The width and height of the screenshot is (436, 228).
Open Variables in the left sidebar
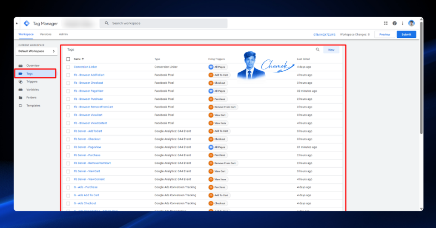[x=32, y=90]
